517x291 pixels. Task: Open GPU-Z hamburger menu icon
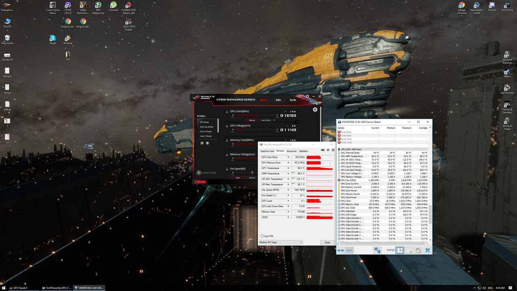click(332, 150)
